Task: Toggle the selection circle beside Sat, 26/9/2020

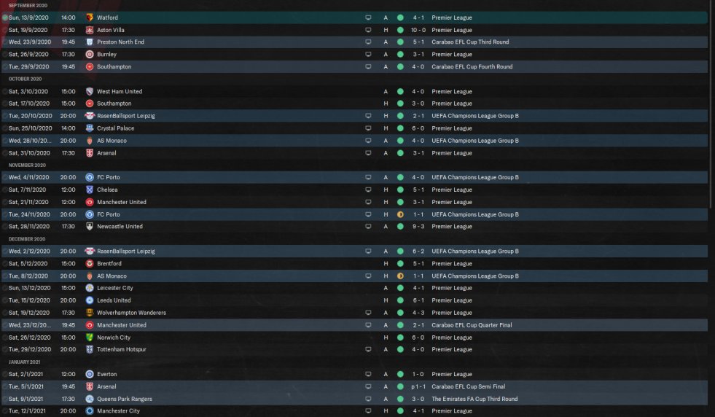Action: 4,54
